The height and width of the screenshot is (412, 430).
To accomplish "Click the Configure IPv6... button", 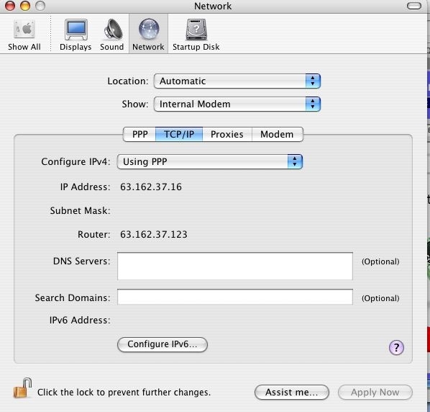I will pos(163,344).
